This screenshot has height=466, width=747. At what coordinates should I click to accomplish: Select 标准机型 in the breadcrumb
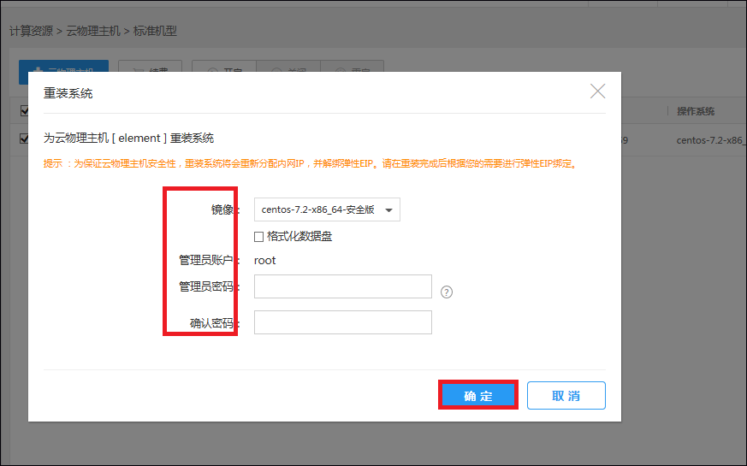[x=155, y=31]
